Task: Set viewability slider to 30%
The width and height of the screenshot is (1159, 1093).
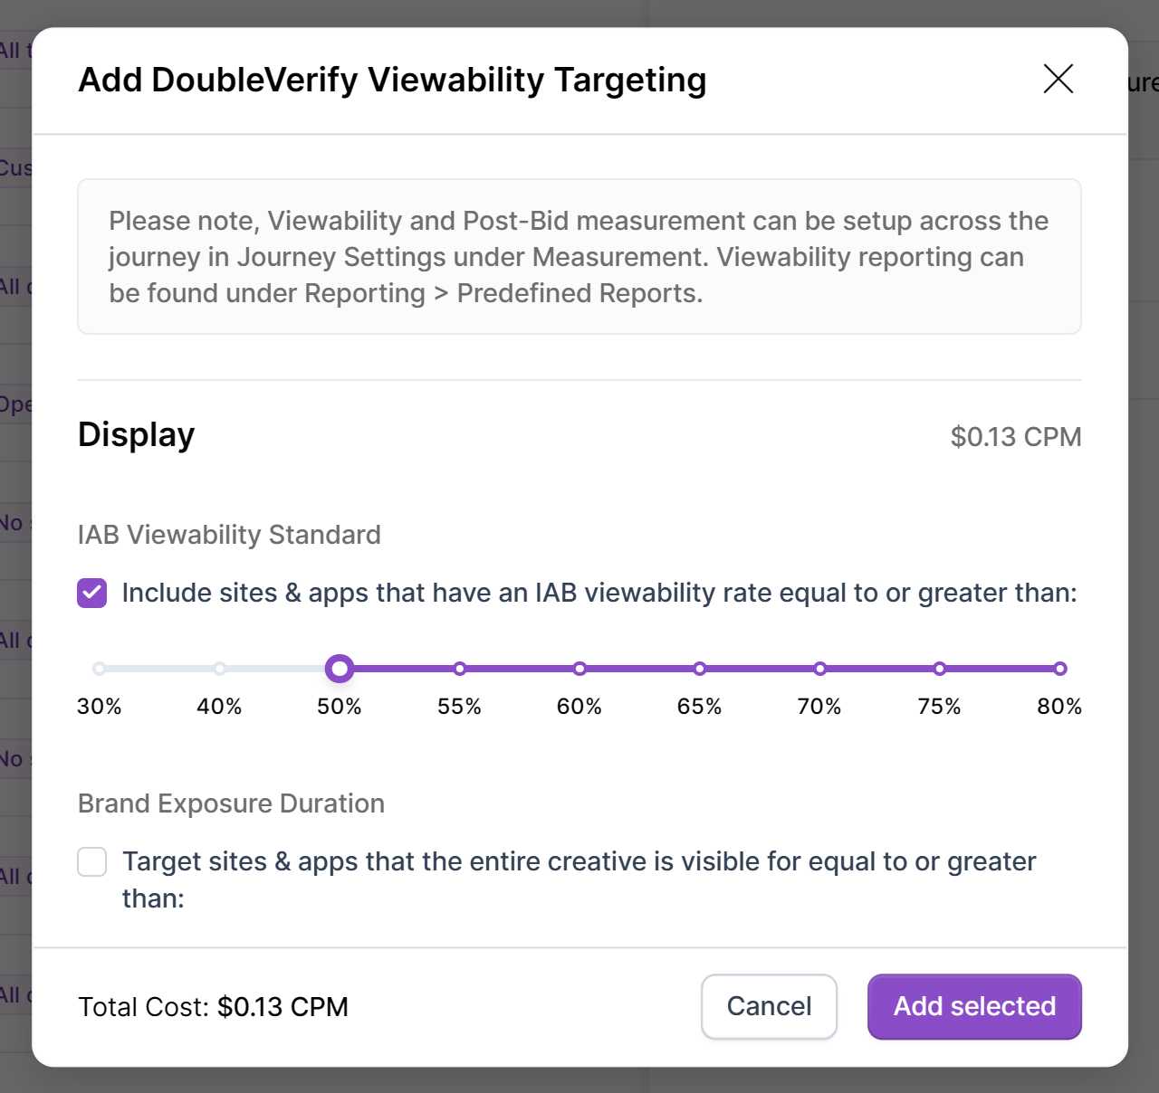Action: coord(100,669)
